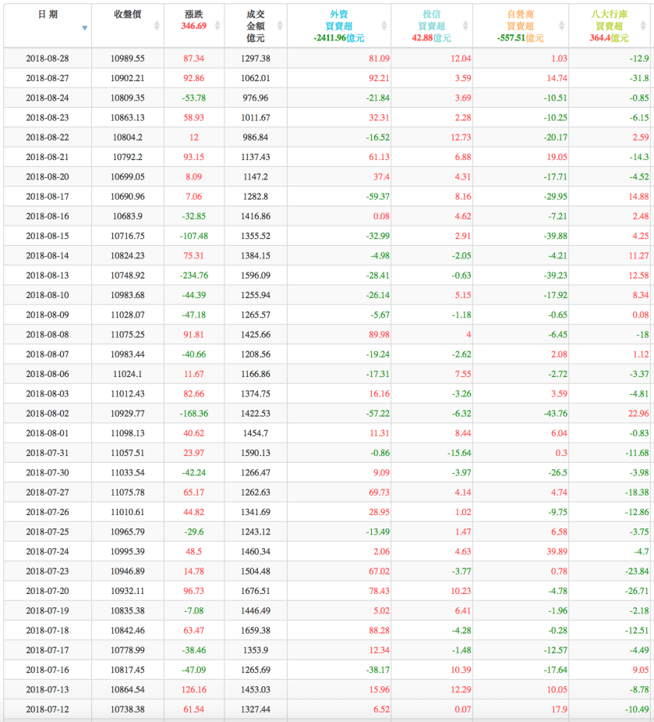Click the sort arrows in 自營商 column header
654x722 pixels.
click(561, 26)
